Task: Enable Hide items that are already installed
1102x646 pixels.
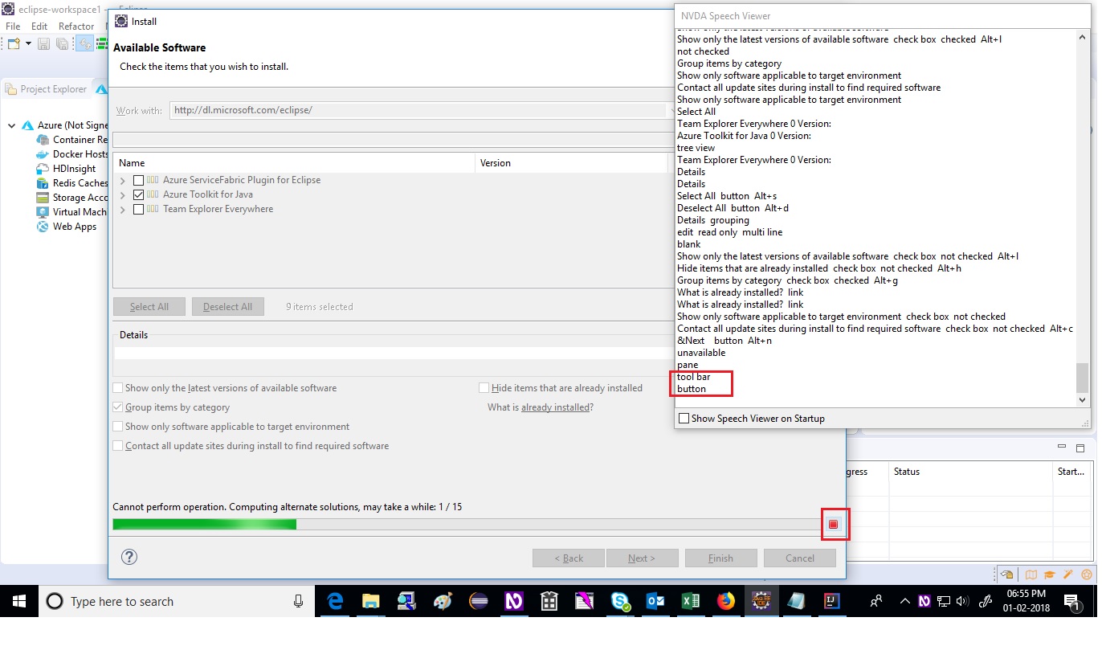Action: 484,387
